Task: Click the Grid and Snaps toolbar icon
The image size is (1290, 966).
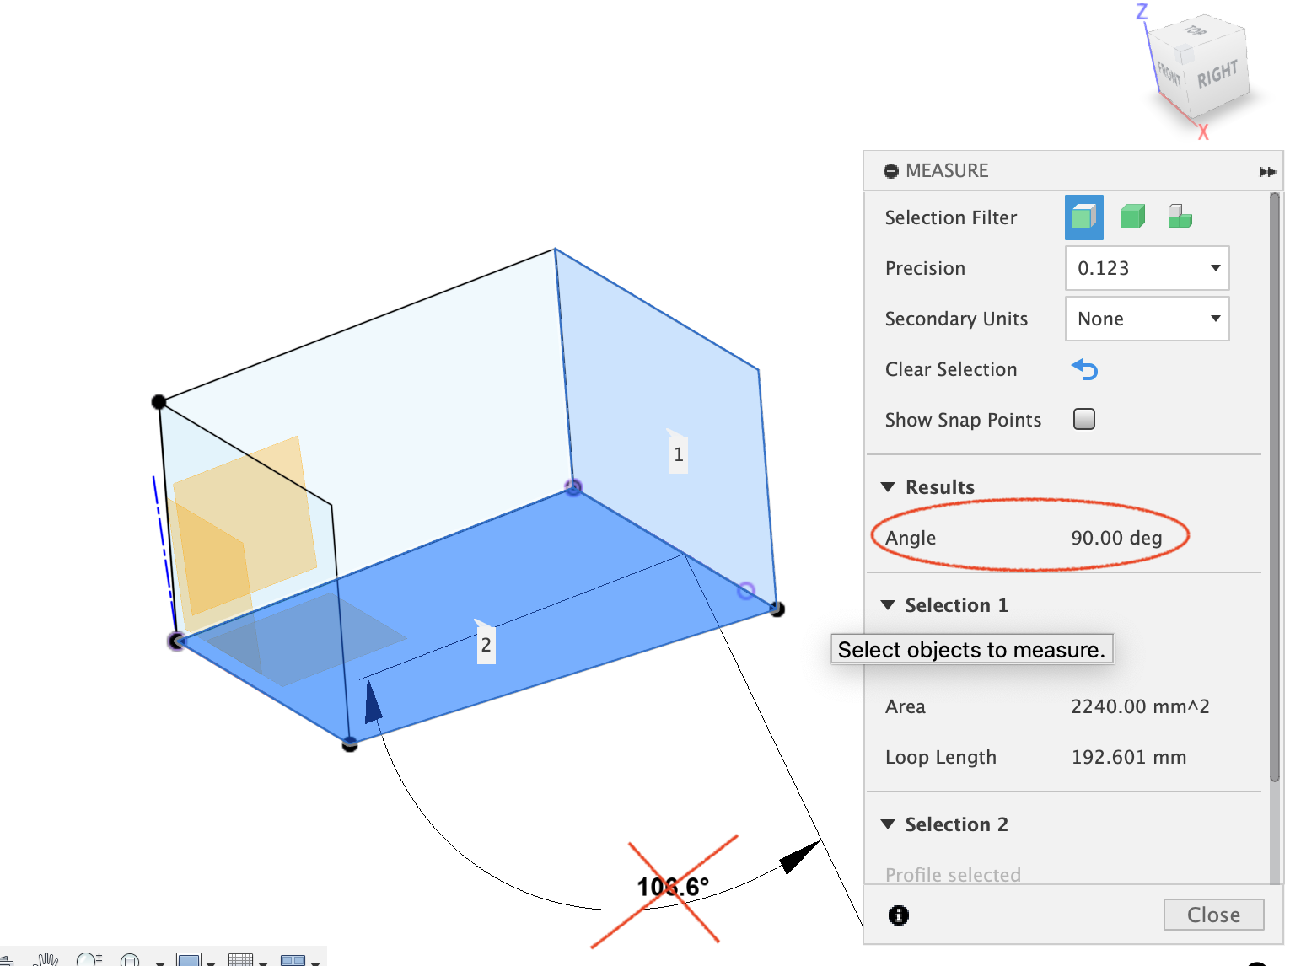Action: [x=241, y=959]
